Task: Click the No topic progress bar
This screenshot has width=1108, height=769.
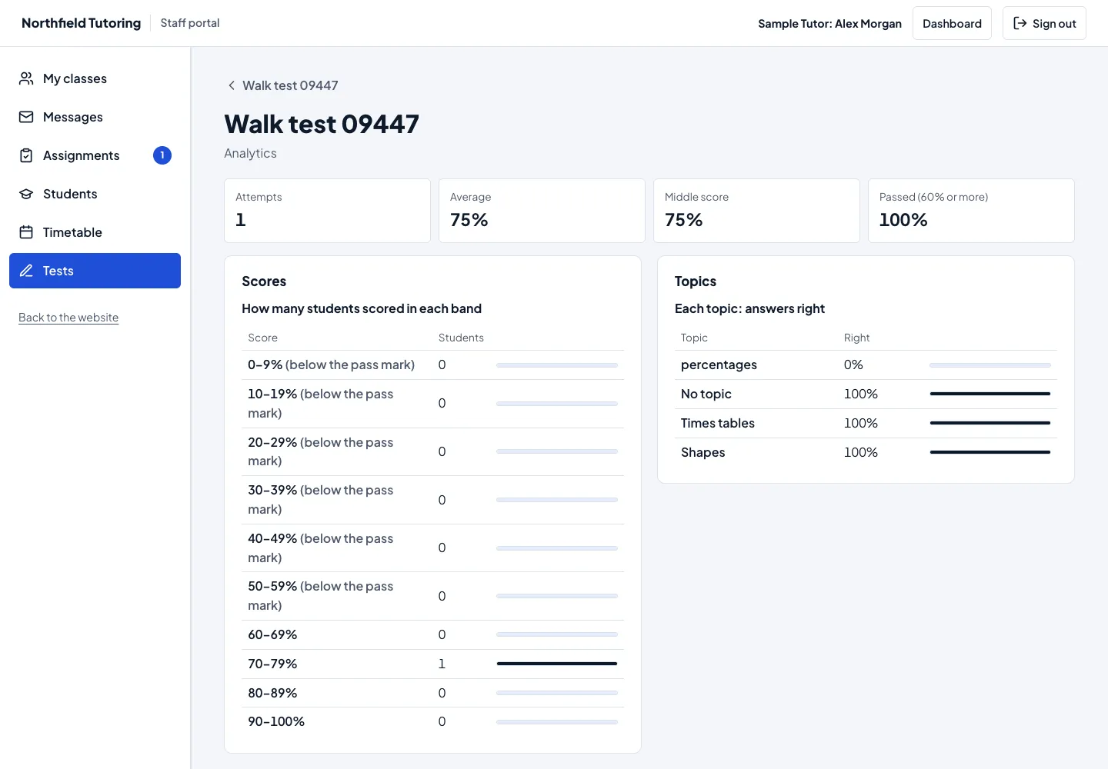Action: click(x=990, y=394)
